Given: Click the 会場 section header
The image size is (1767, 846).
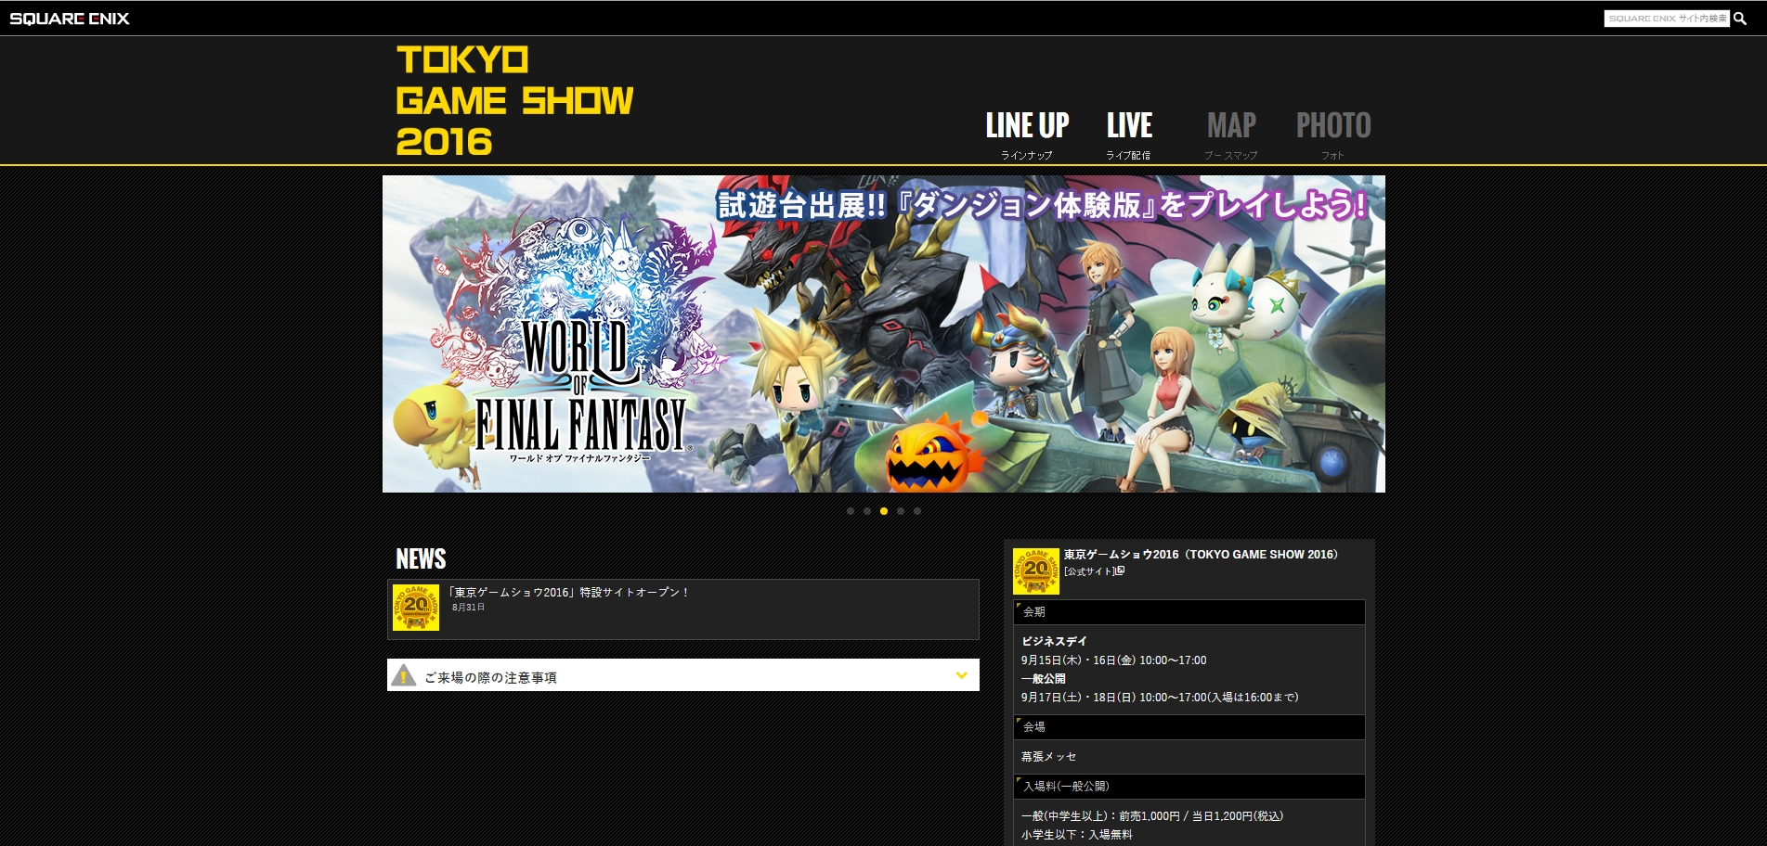Looking at the screenshot, I should tap(1189, 727).
